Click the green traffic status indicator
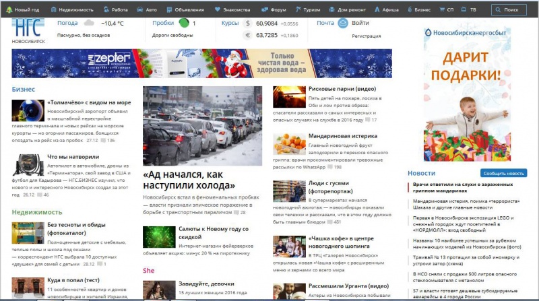Viewport: 539px width, 301px height. [x=183, y=24]
